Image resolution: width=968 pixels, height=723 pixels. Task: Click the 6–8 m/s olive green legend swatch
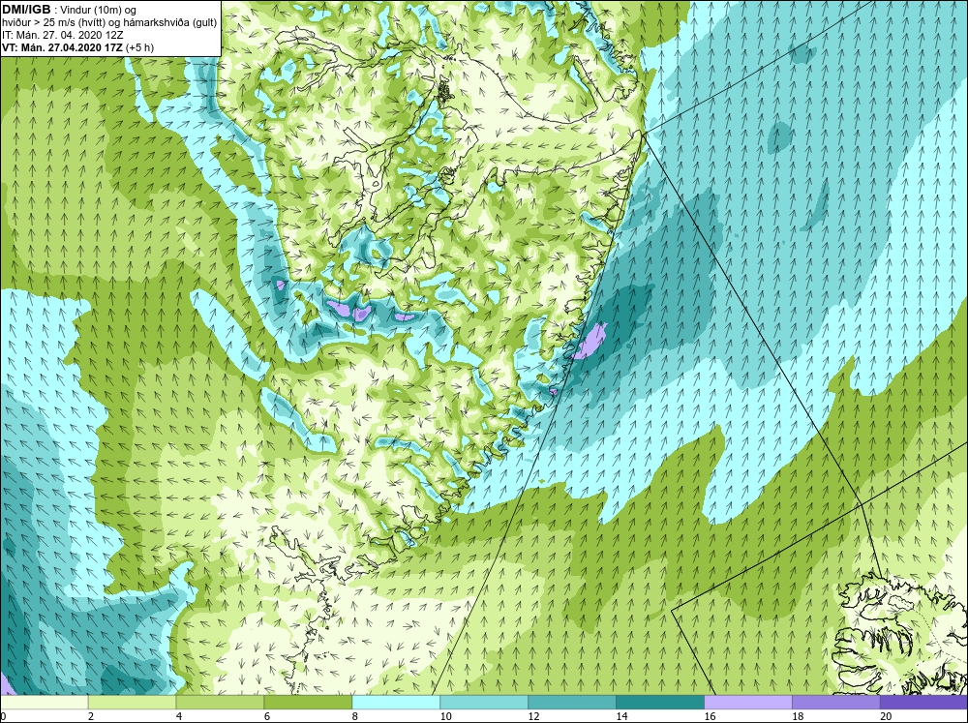308,702
